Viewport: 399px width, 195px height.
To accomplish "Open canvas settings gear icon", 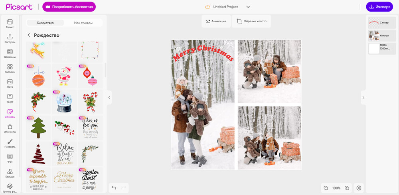I will point(359,188).
